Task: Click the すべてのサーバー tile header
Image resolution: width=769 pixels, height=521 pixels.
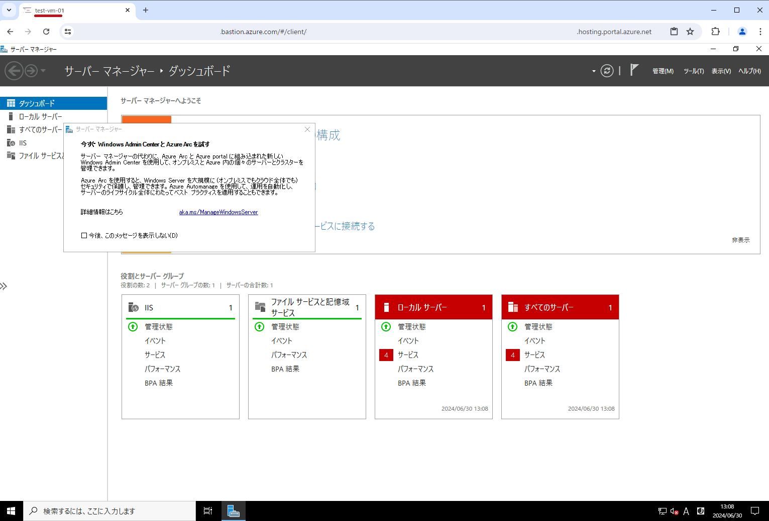Action: pyautogui.click(x=560, y=307)
